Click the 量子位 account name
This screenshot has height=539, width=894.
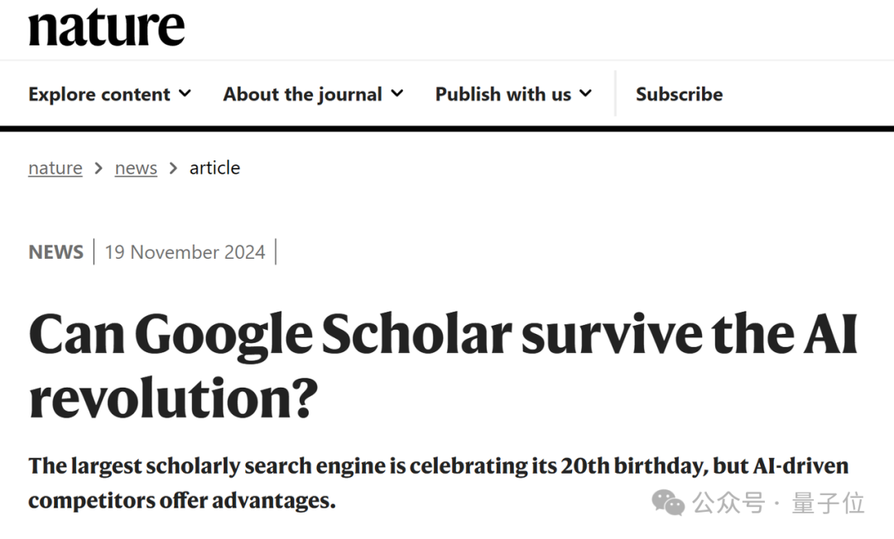pos(828,503)
